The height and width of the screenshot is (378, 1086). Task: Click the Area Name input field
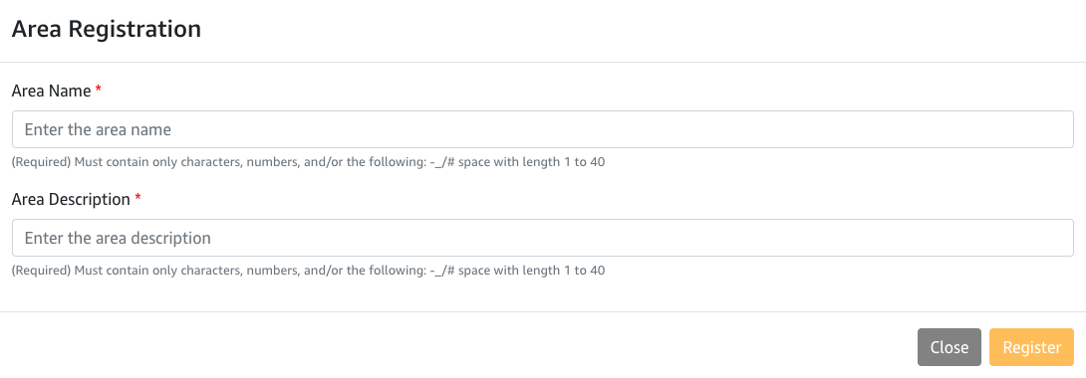[x=543, y=129]
